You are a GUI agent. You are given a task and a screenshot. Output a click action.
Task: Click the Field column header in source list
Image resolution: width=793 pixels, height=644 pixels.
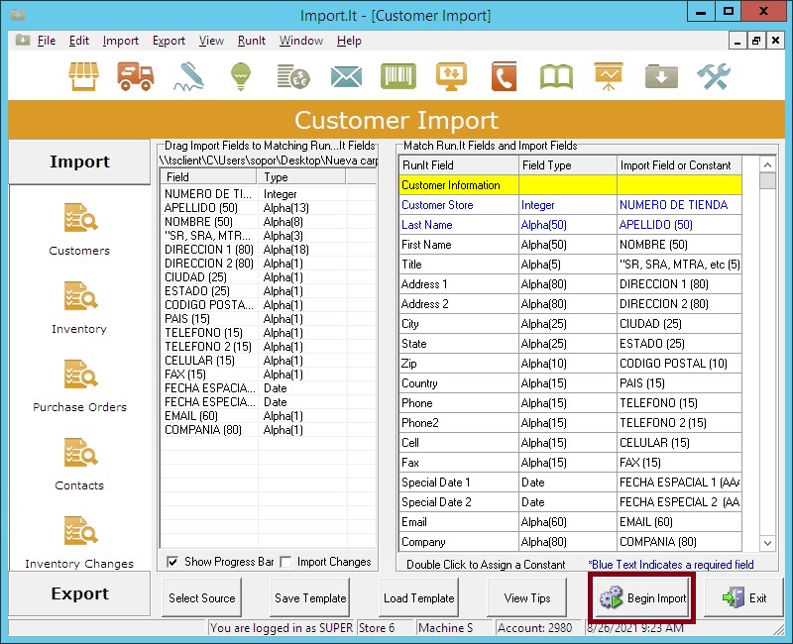click(x=208, y=177)
